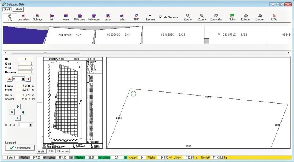This screenshot has height=162, width=294.
Task: Click the Gesamtdarstellung plot preview thumbnail
Action: tap(73, 103)
